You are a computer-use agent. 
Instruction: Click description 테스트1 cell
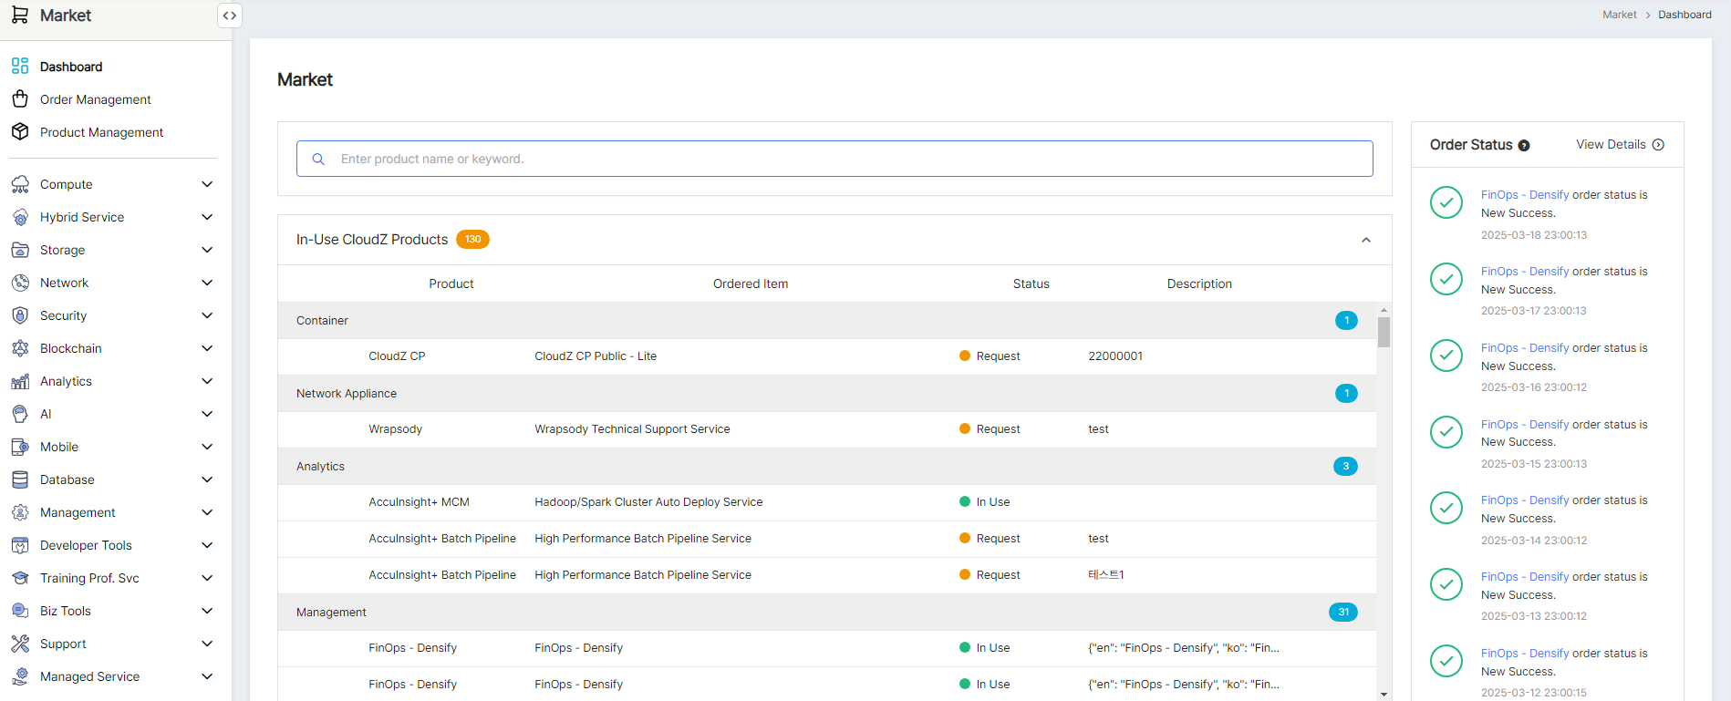(1105, 575)
